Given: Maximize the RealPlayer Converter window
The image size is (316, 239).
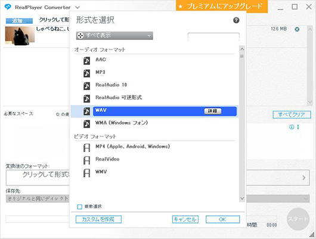Looking at the screenshot, I should (x=295, y=7).
